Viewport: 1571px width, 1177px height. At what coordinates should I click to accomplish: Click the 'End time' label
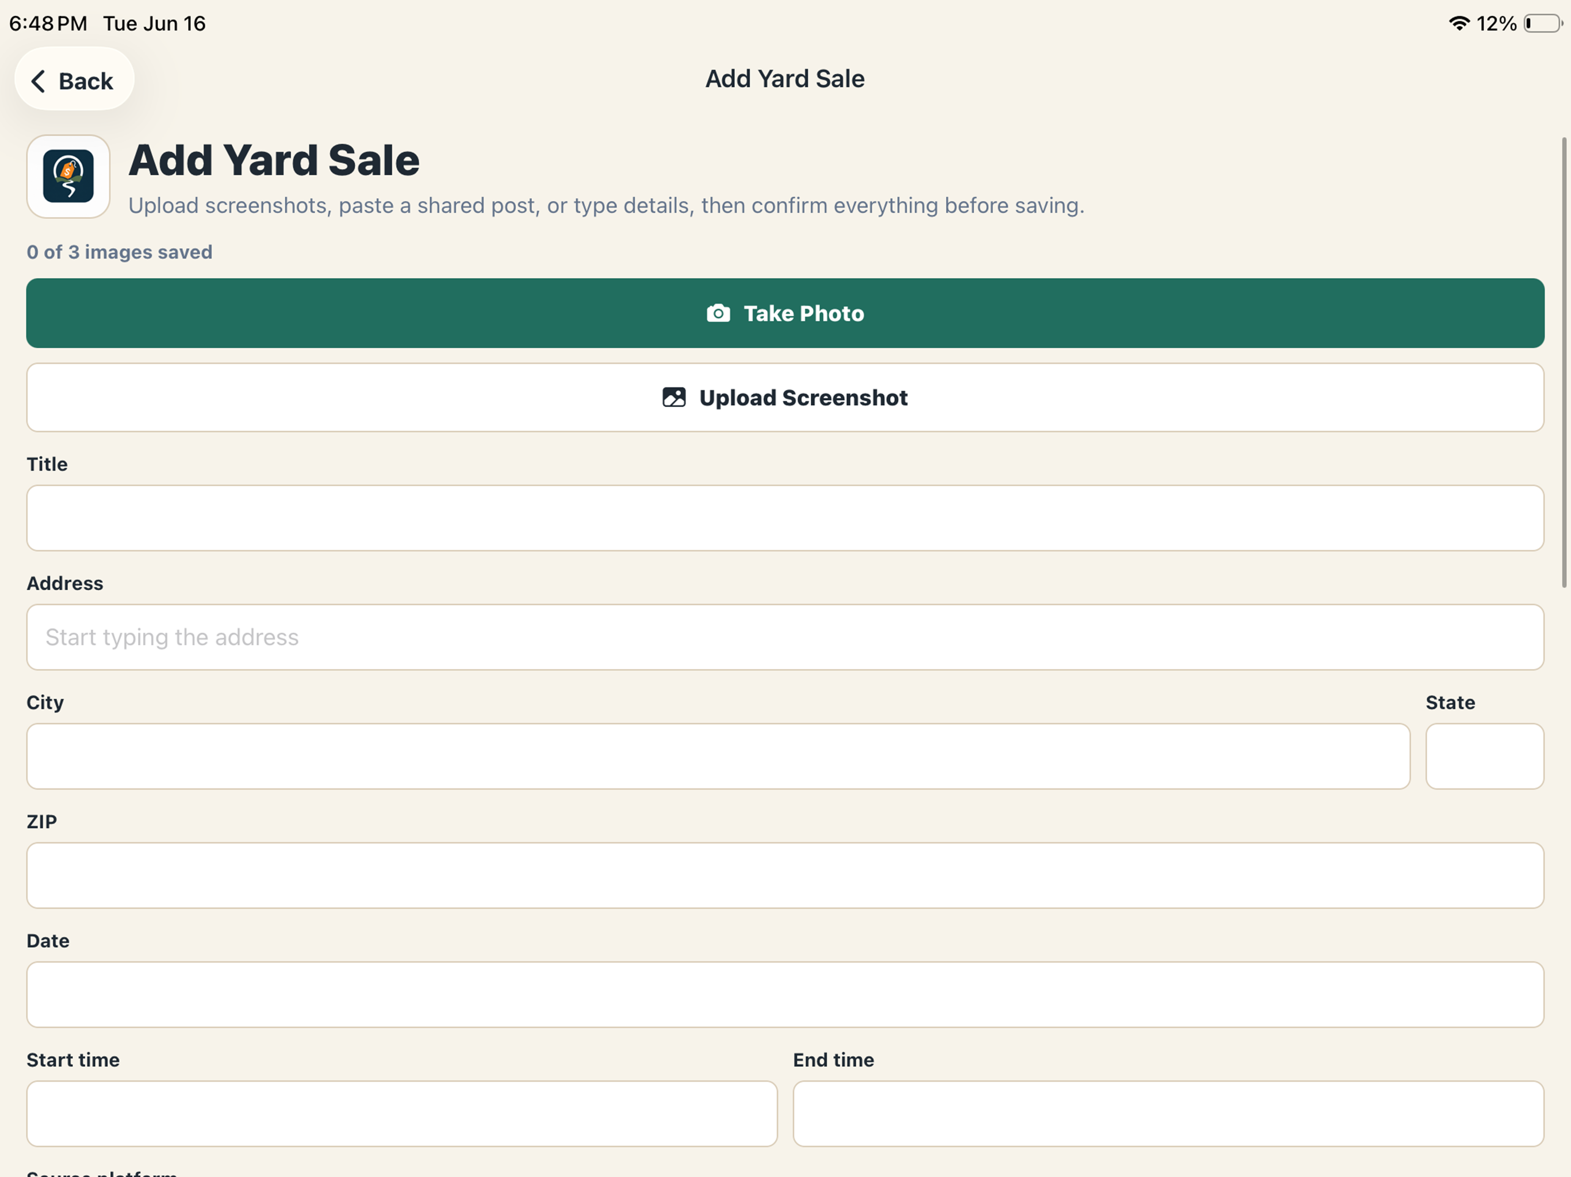(833, 1060)
